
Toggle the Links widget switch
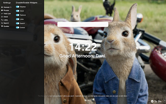(18, 19)
